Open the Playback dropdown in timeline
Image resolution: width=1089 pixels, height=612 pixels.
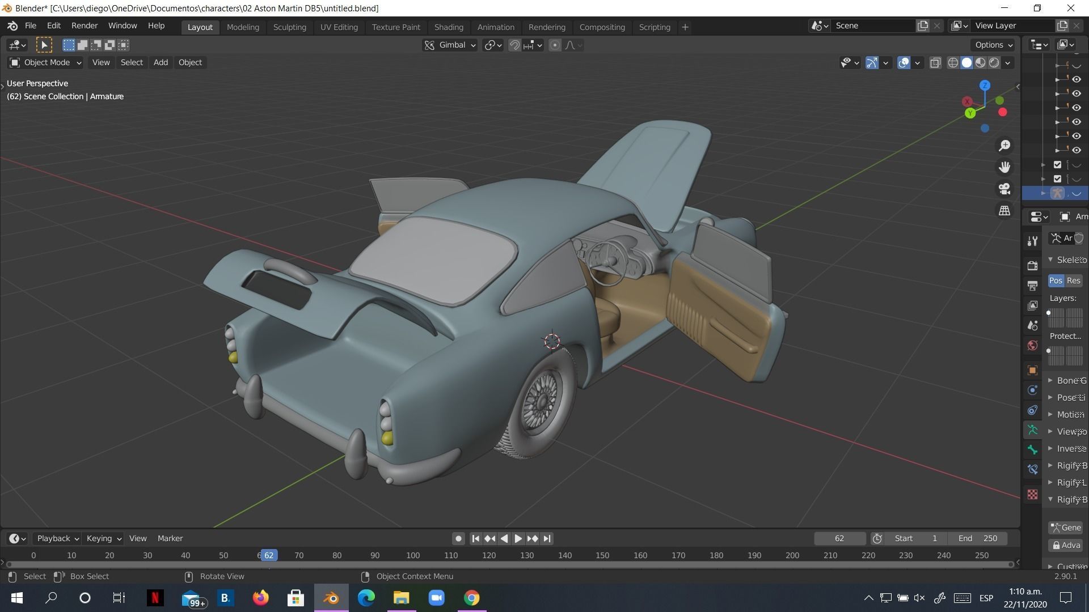tap(57, 538)
